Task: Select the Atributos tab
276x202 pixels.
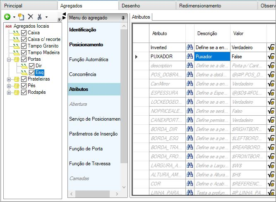Action: (141, 17)
